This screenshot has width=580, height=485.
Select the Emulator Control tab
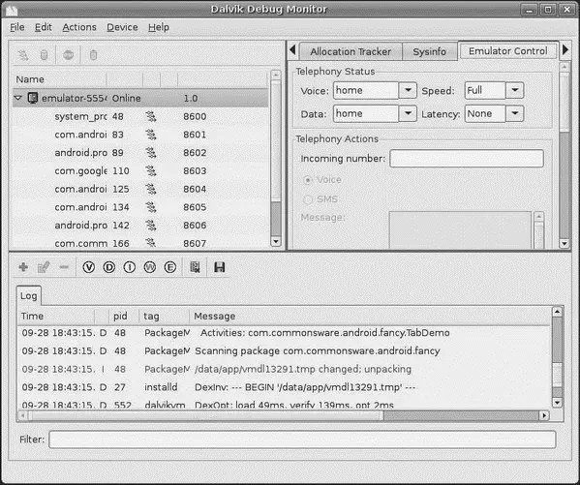point(508,50)
